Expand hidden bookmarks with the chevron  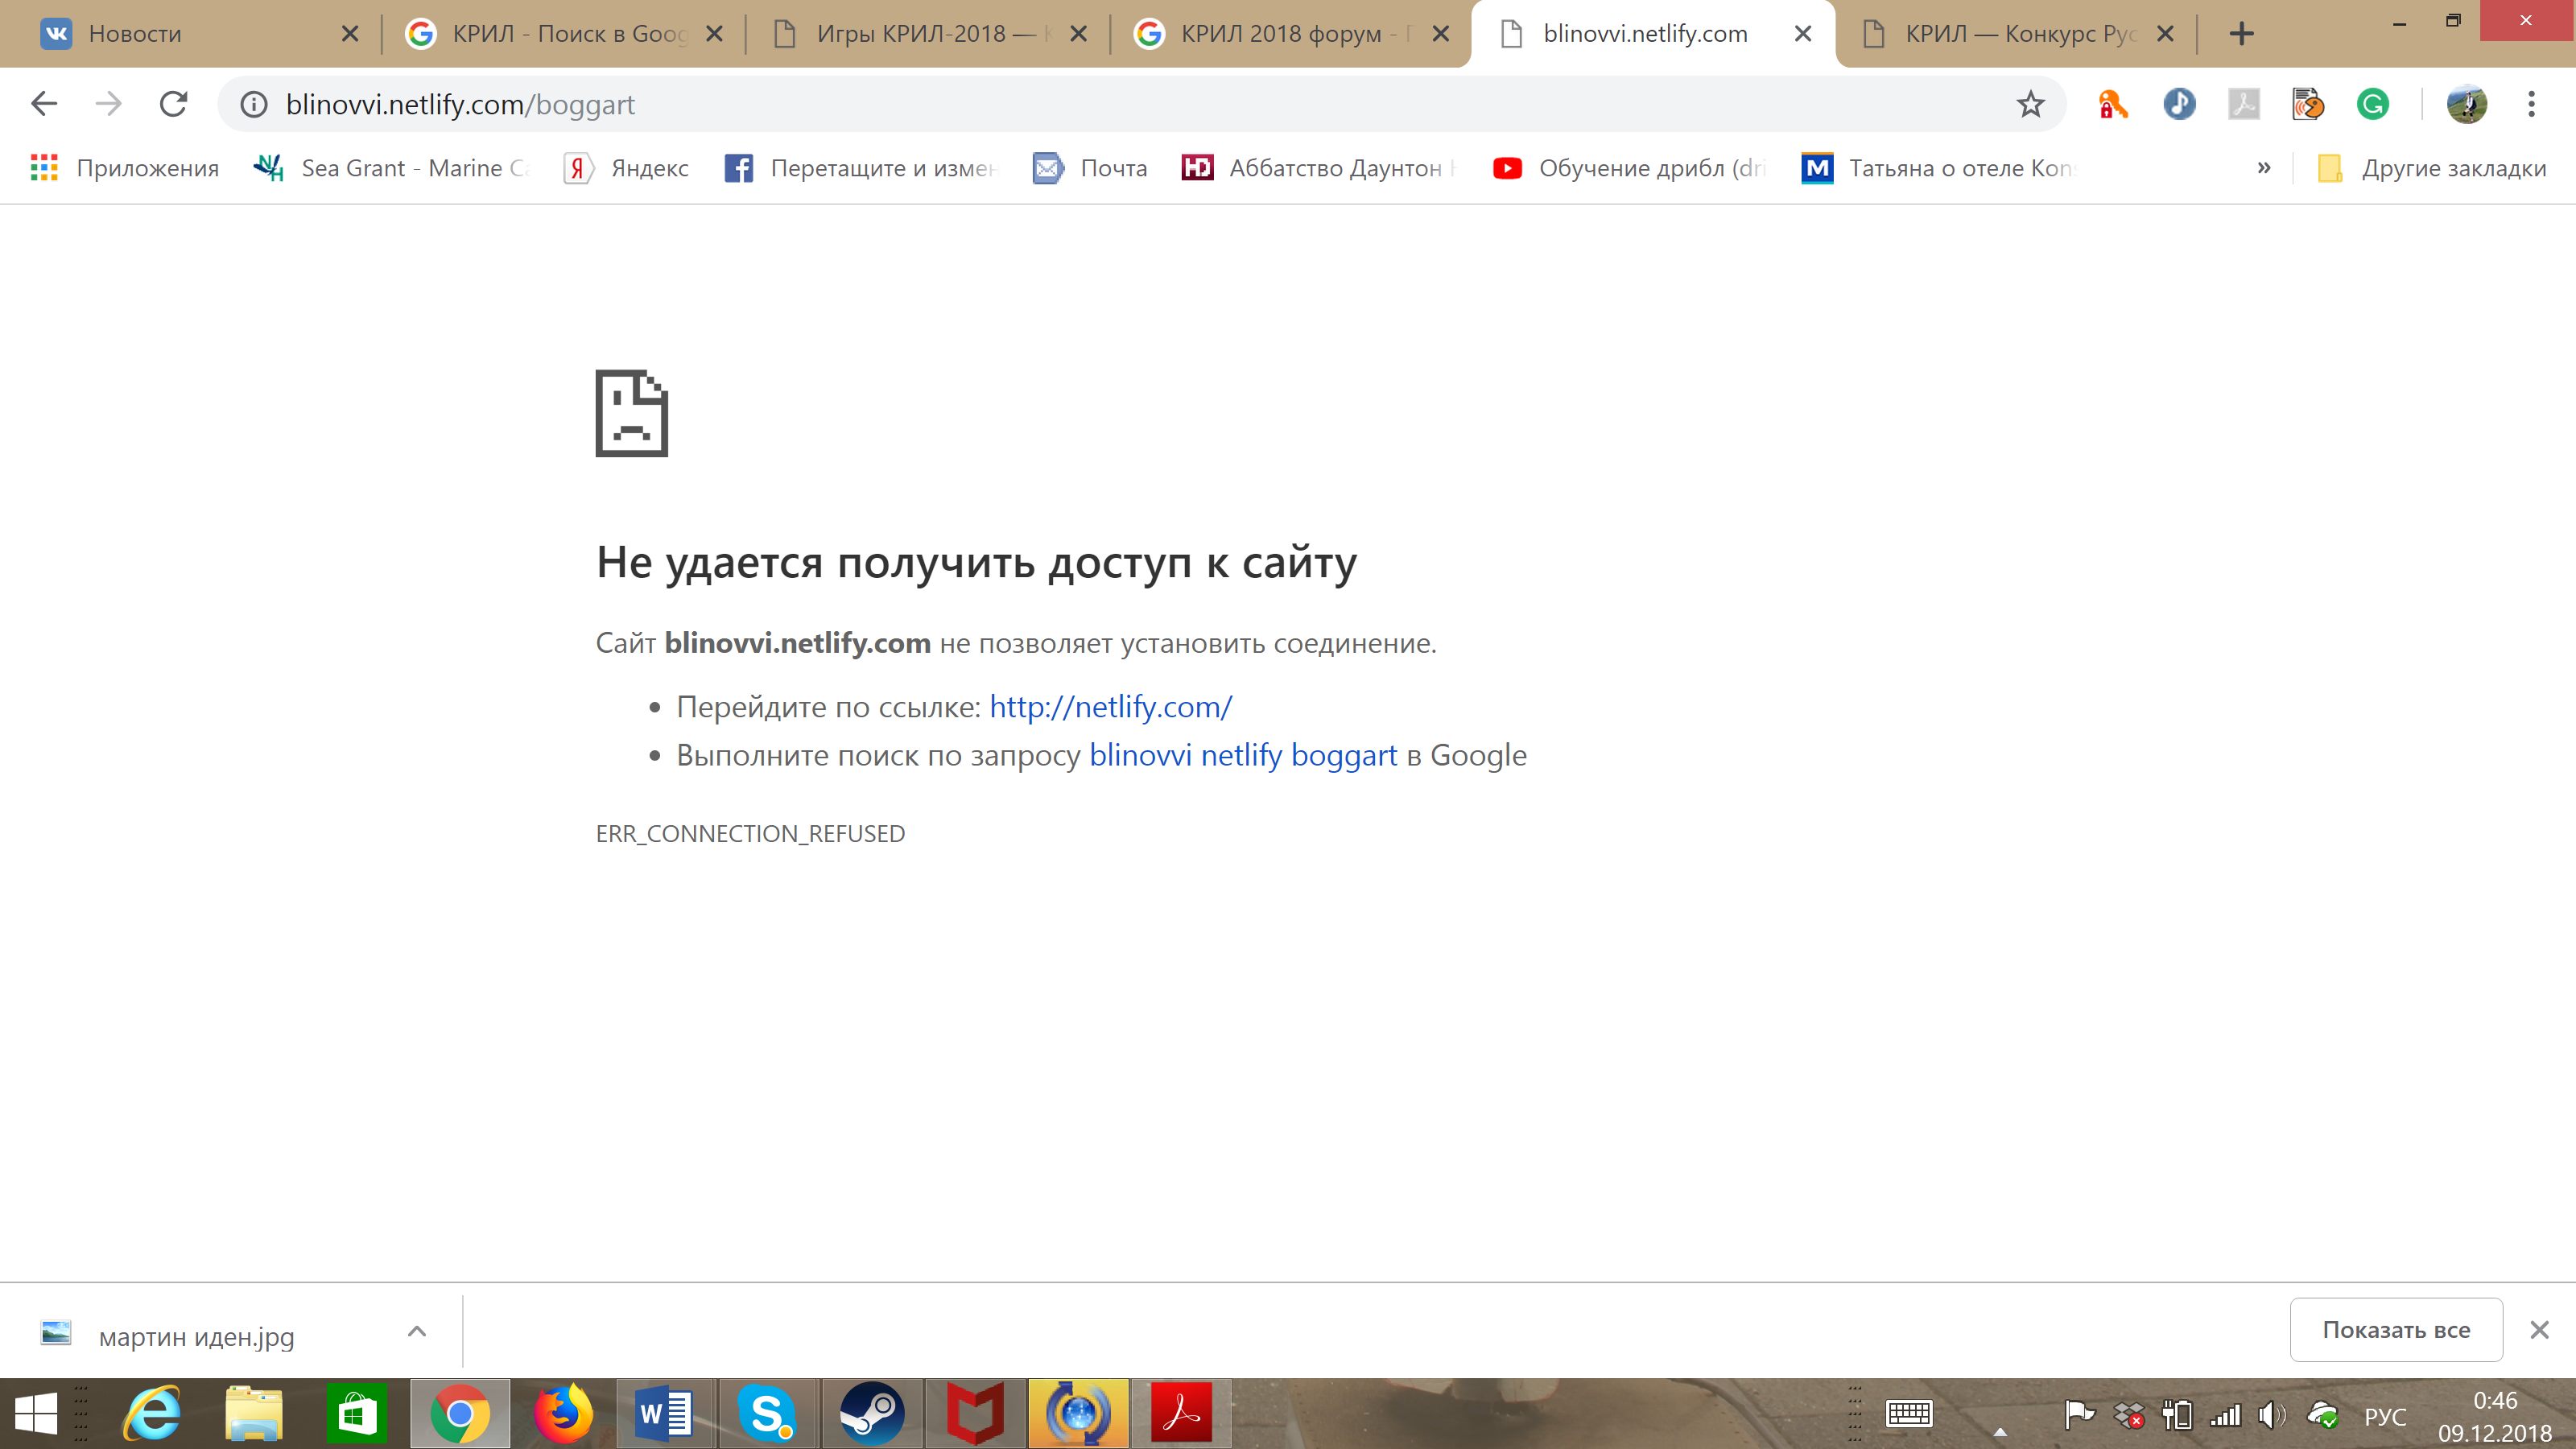pos(2264,168)
